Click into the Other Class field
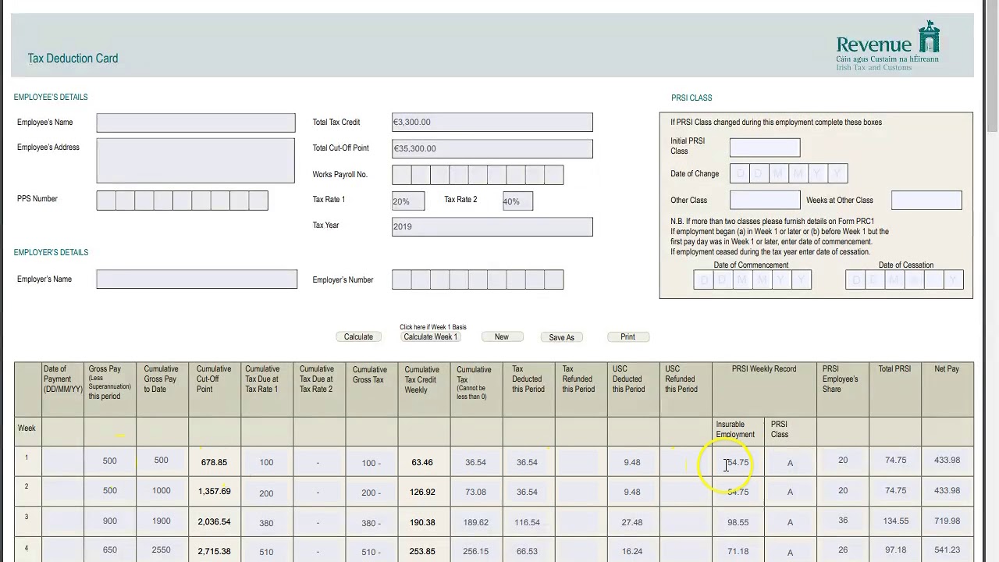Viewport: 999px width, 562px height. coord(765,200)
